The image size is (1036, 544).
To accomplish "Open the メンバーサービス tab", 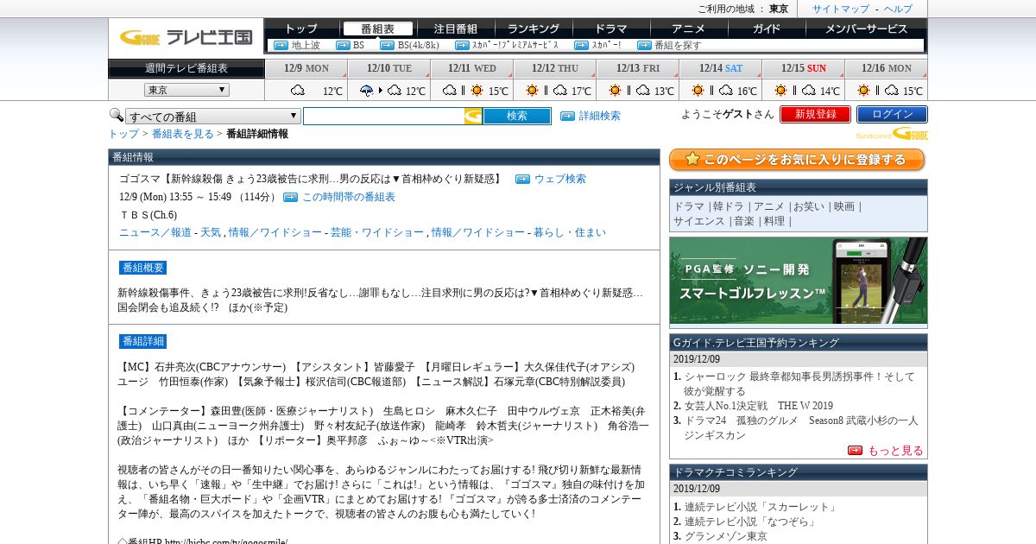I will pos(866,28).
